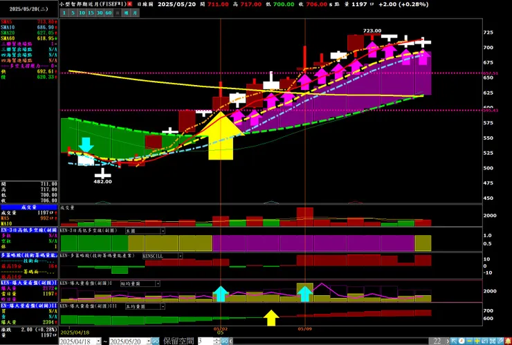Click the 692.61 value in indicator list

click(46, 71)
